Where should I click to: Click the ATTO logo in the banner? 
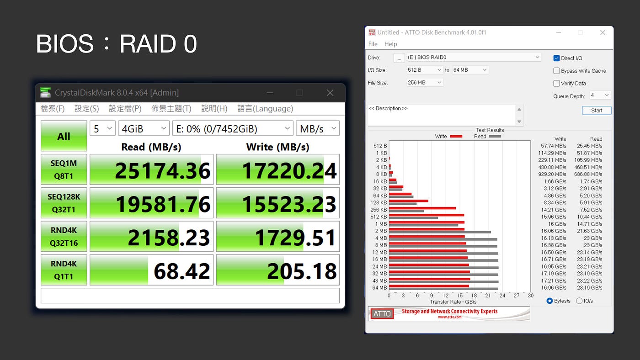point(382,314)
